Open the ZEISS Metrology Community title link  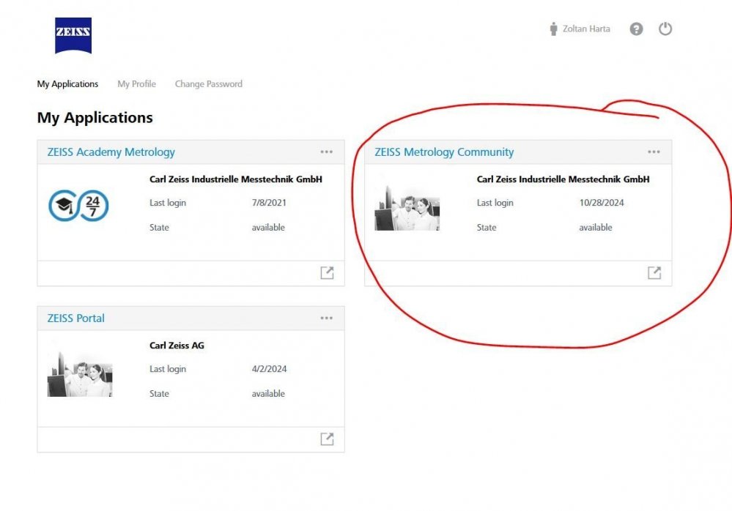click(x=444, y=152)
